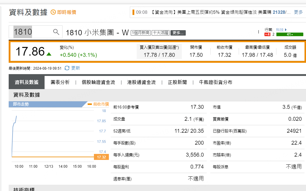This screenshot has width=306, height=191.
Task: Click the 最後更新時間 timestamp text
Action: 35,68
